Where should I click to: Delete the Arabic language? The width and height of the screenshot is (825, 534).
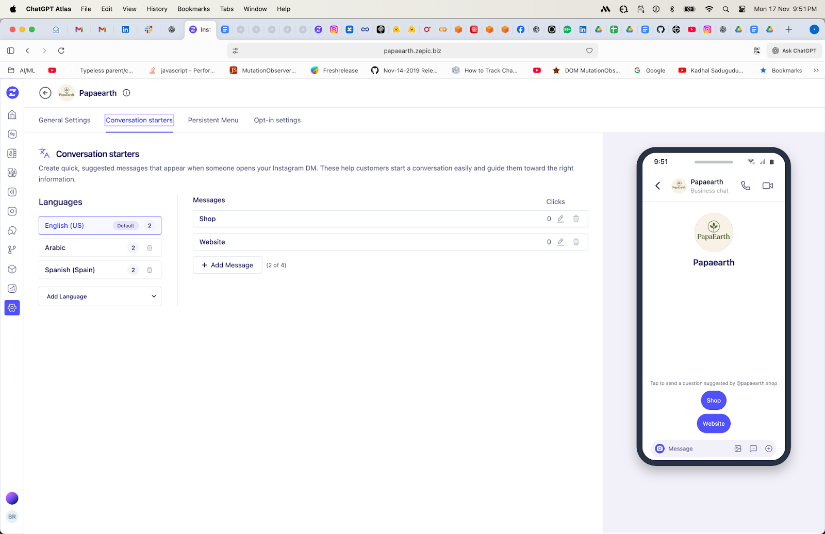coord(150,248)
